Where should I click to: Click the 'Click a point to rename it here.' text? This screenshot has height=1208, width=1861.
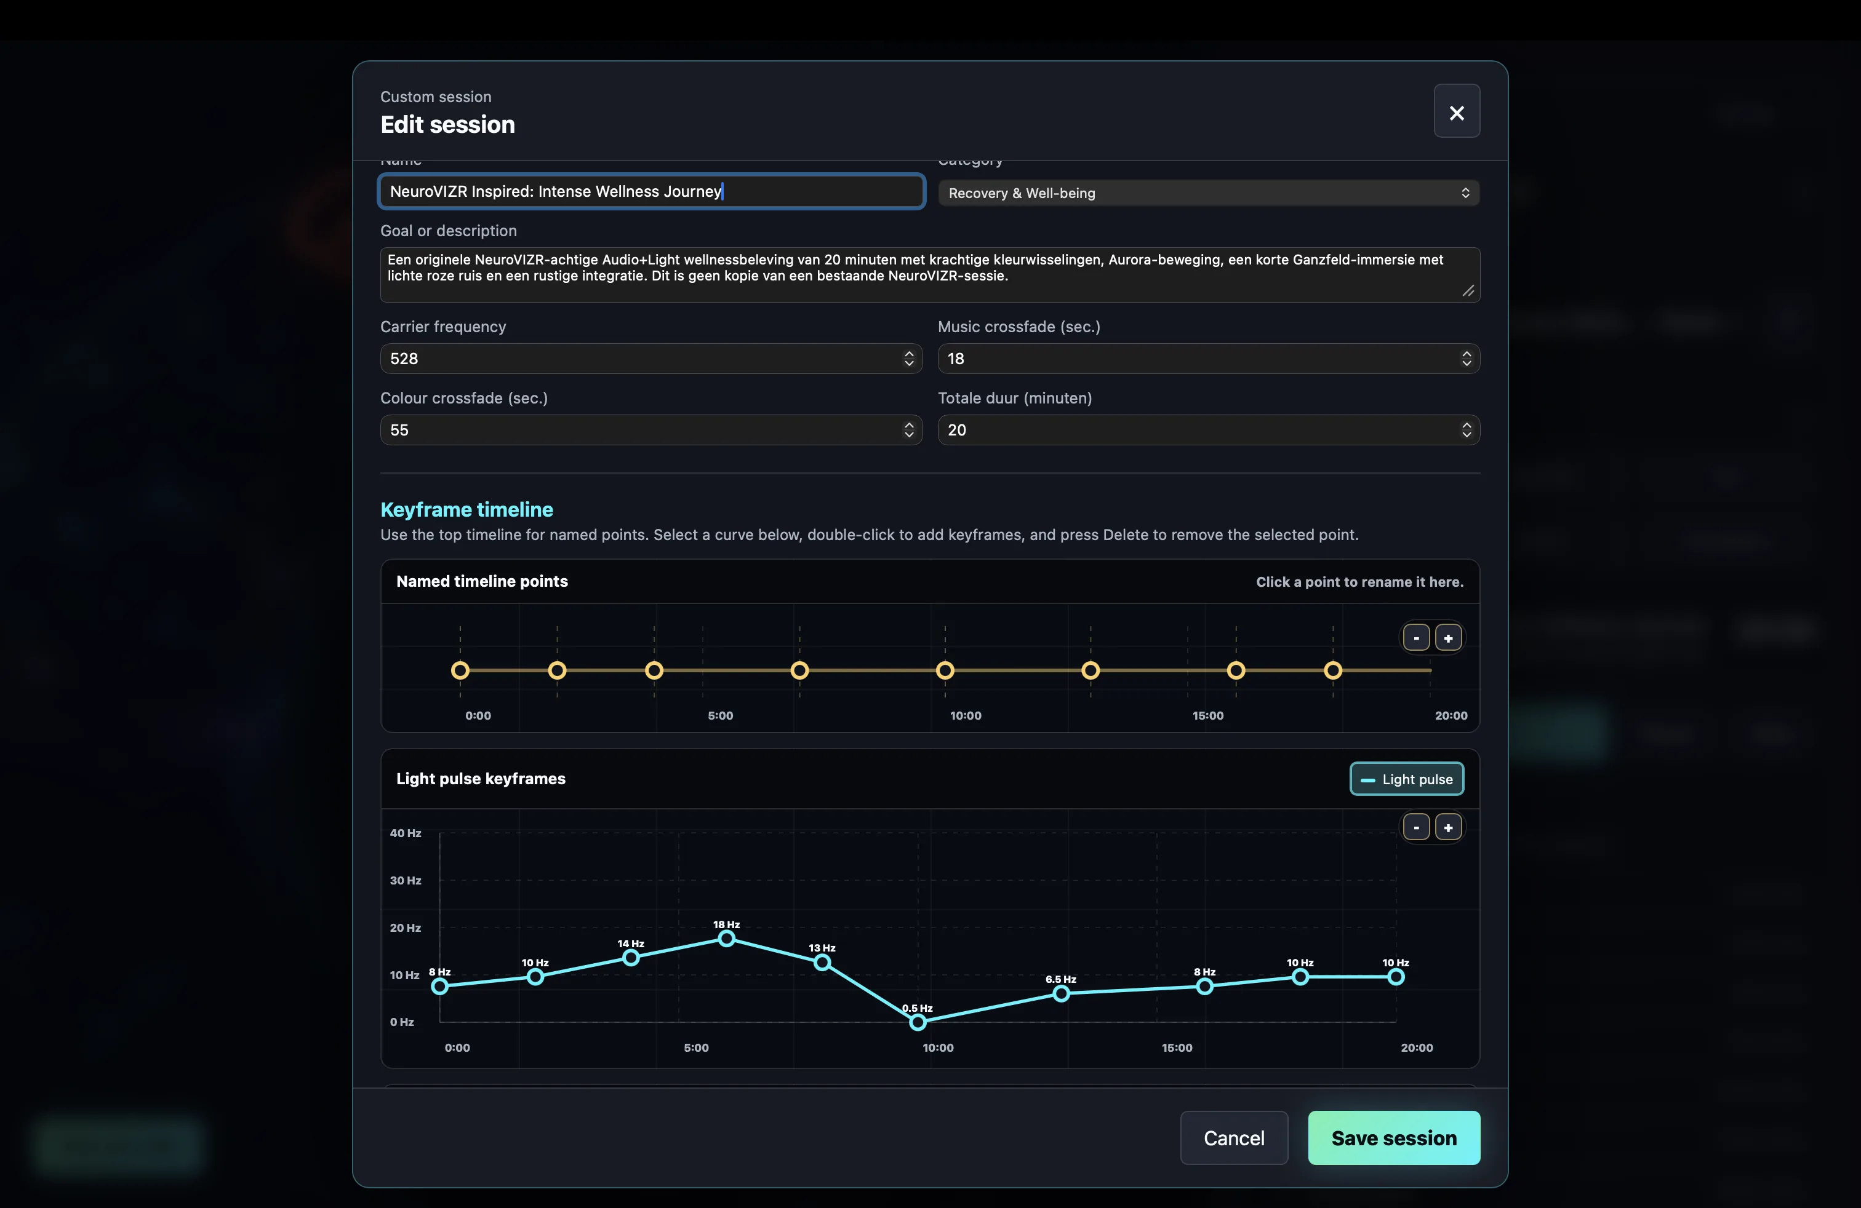1359,581
